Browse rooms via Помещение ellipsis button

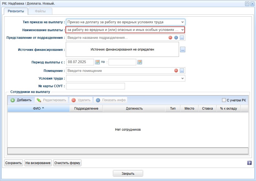pyautogui.click(x=182, y=71)
